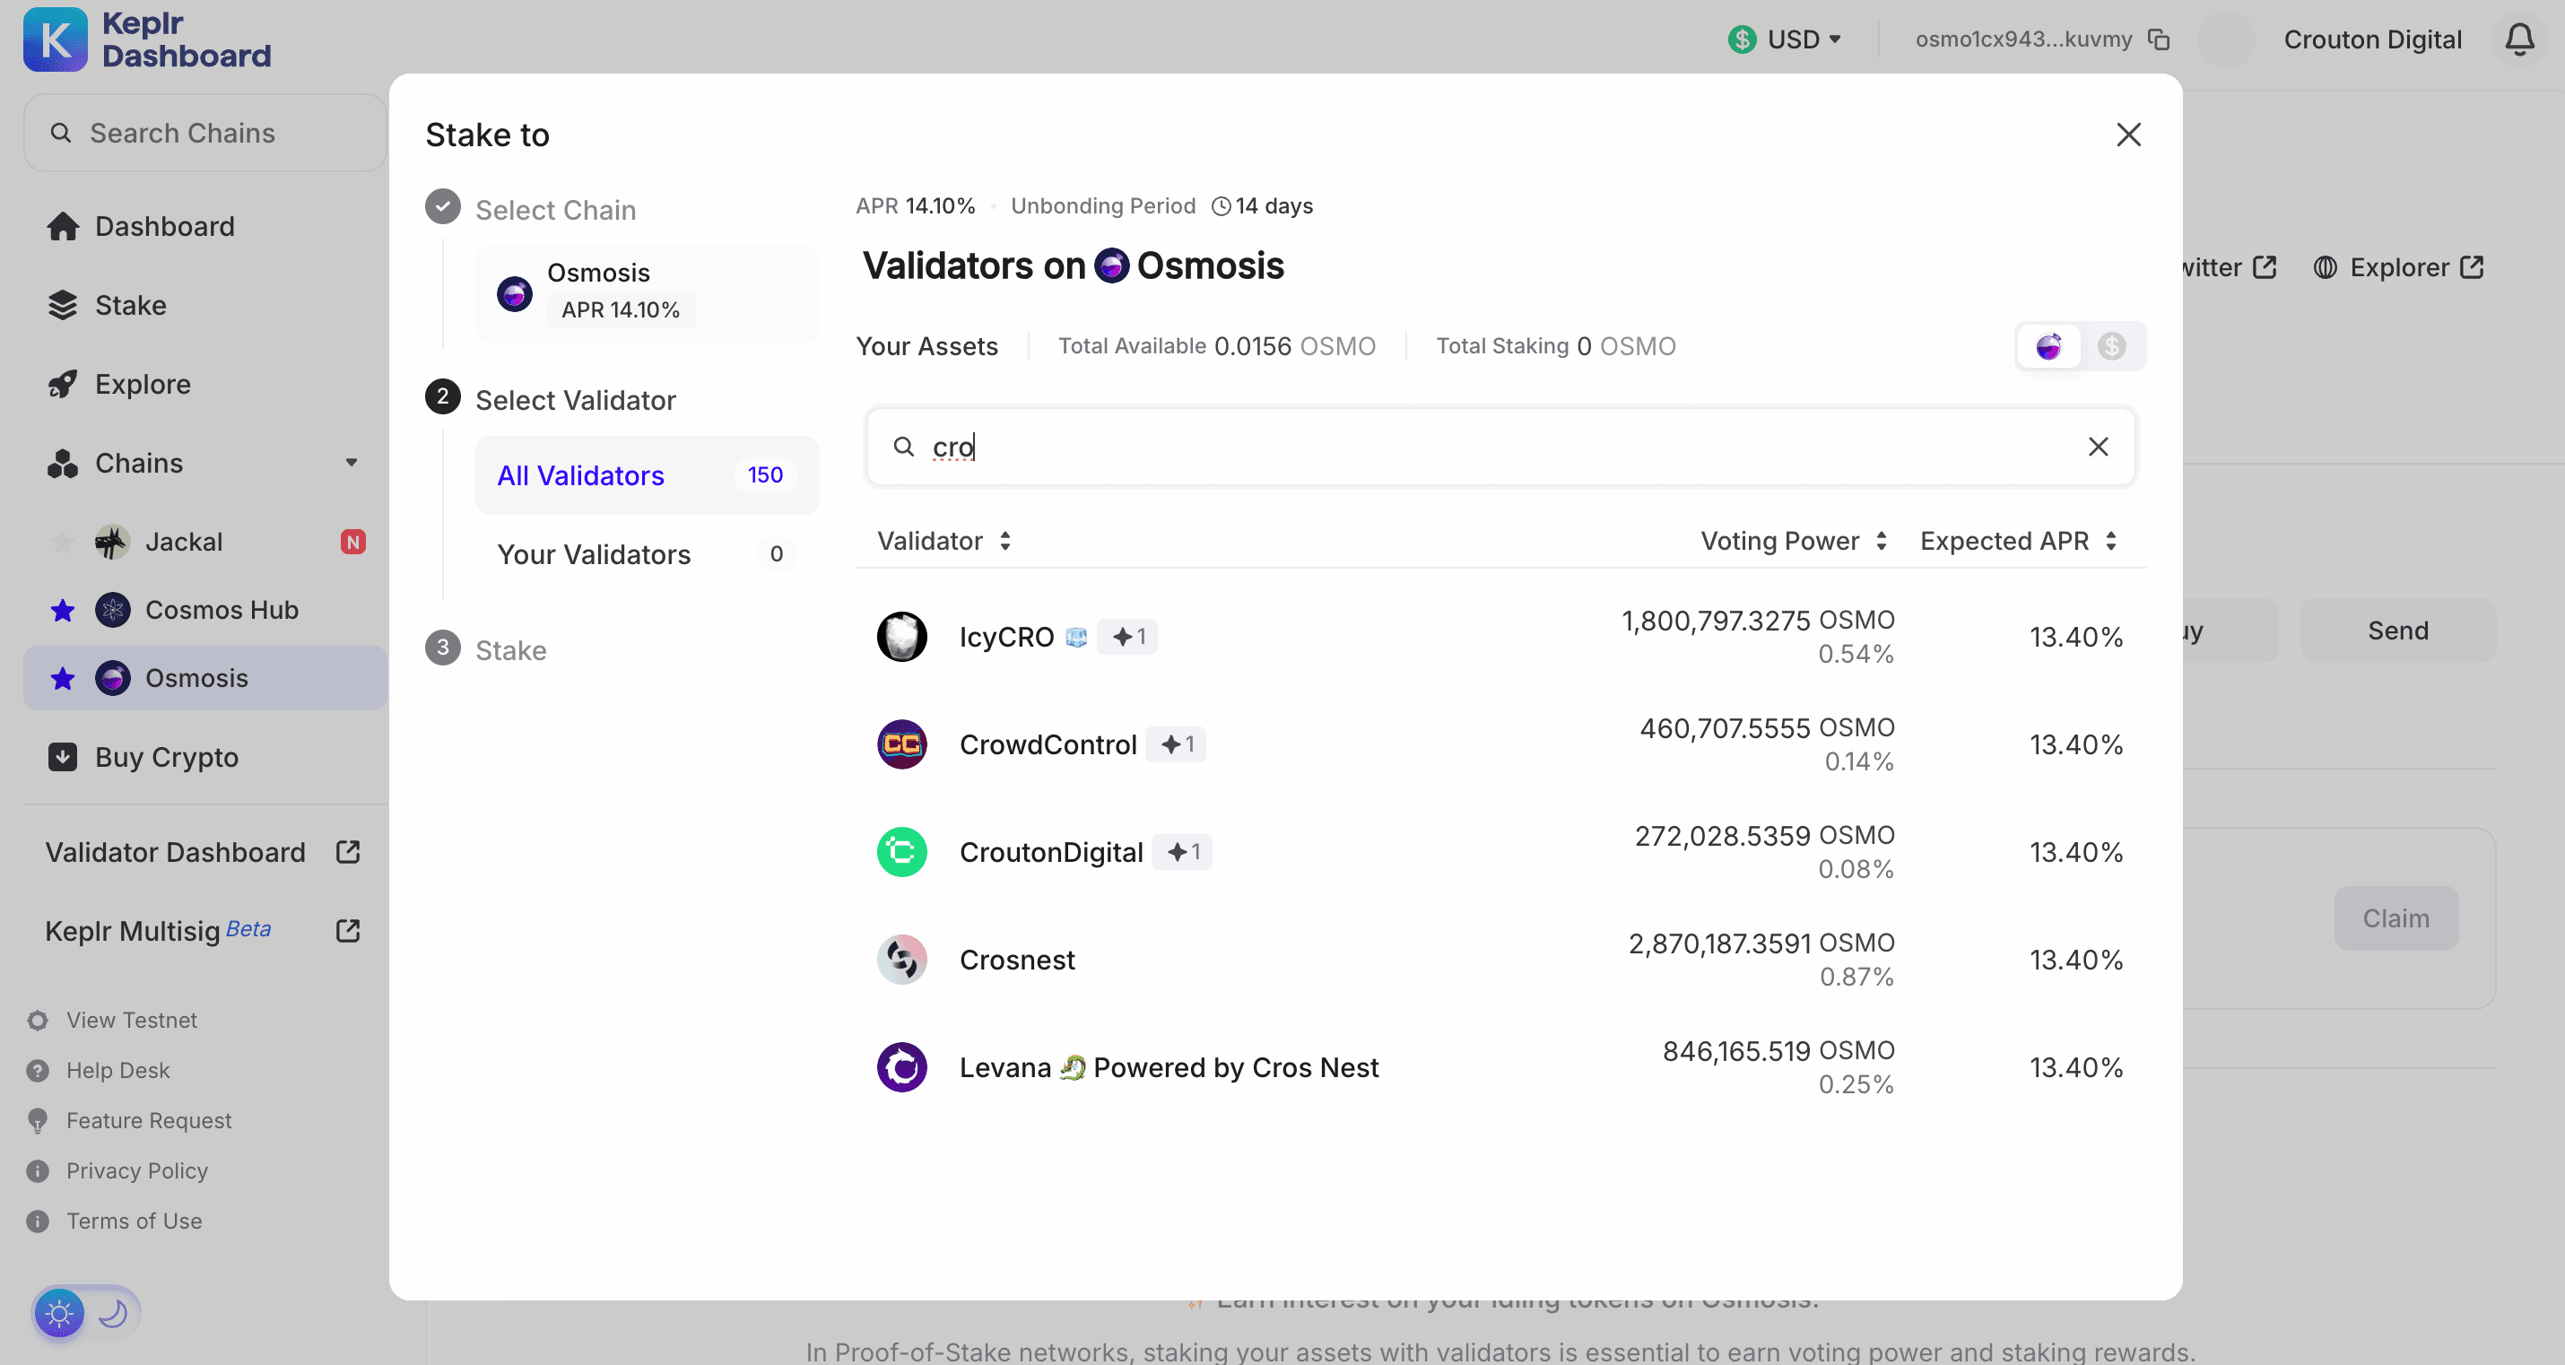Click the Explorer external link

tap(2401, 266)
